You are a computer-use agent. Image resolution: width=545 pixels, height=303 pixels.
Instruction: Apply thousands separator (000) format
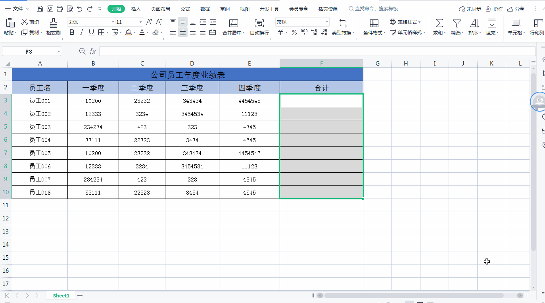point(304,33)
